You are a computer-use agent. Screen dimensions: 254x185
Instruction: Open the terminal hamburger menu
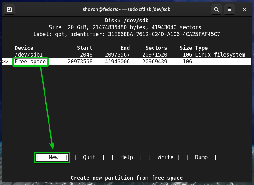230,9
